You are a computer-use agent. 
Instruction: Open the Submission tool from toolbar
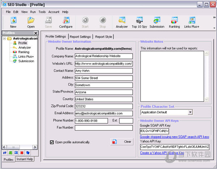tap(157, 22)
